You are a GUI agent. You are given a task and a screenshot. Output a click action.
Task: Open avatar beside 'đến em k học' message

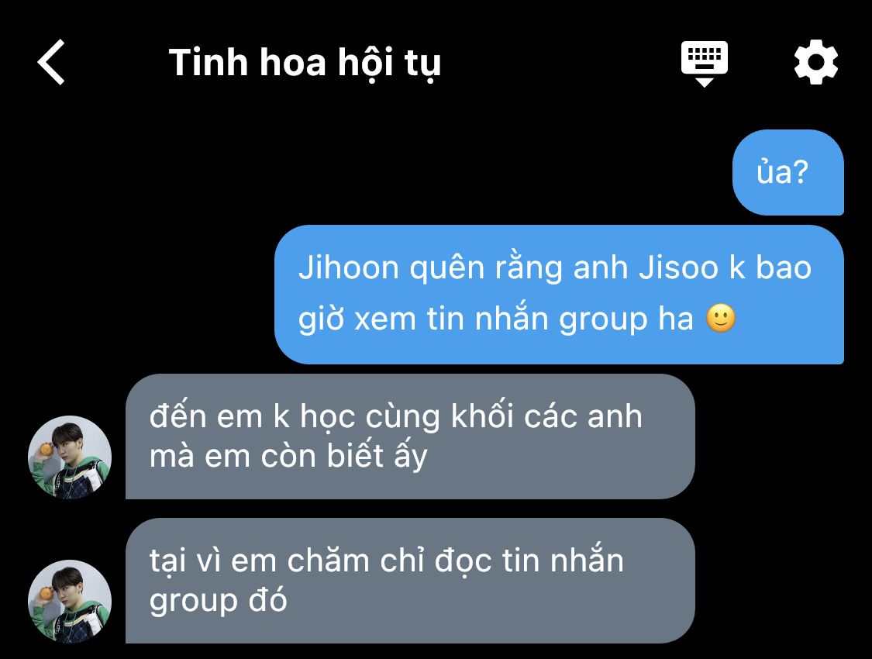(x=70, y=457)
